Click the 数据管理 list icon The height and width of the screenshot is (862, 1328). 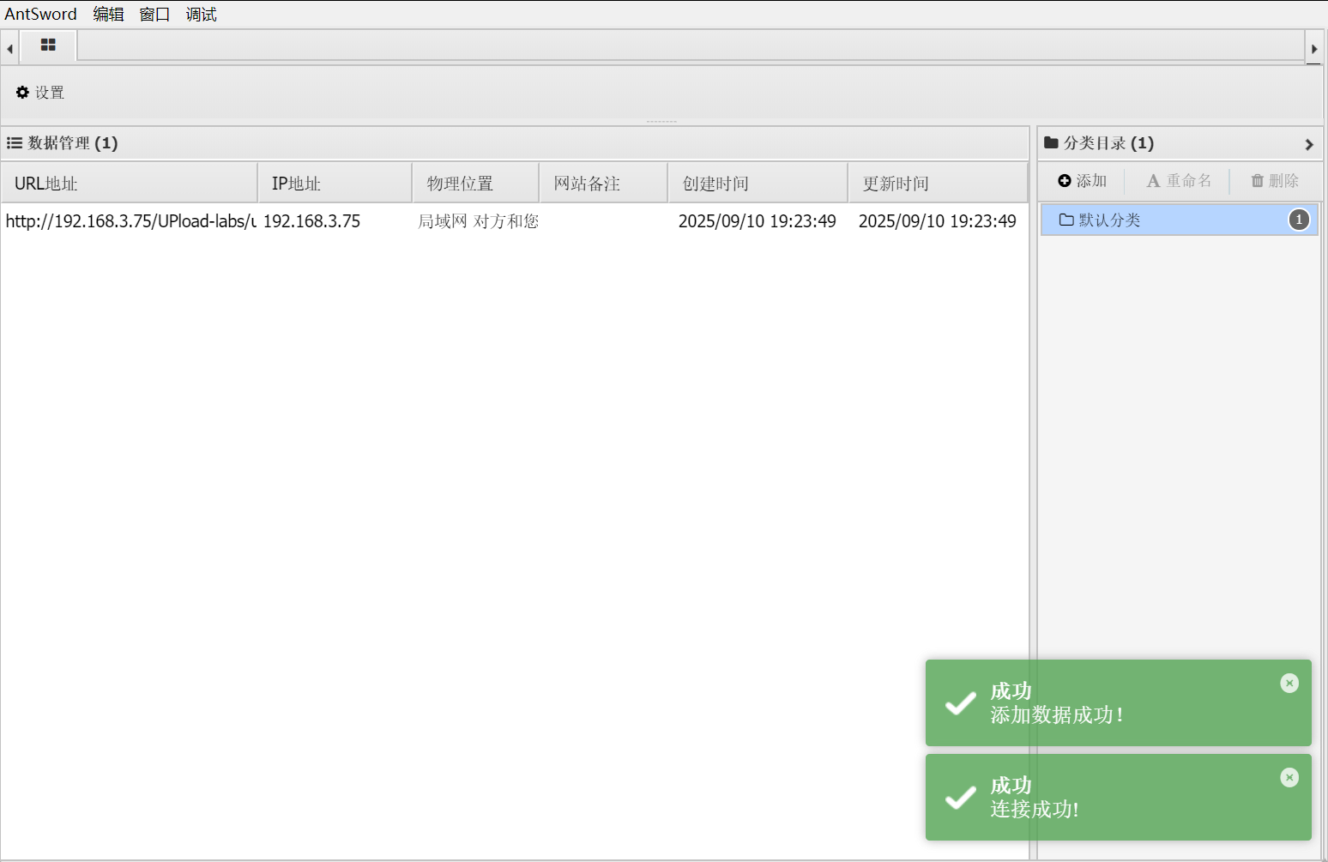(x=15, y=143)
